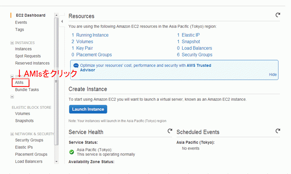Click the Create Instance heading
Screen dimensions: 291x174
pos(88,89)
